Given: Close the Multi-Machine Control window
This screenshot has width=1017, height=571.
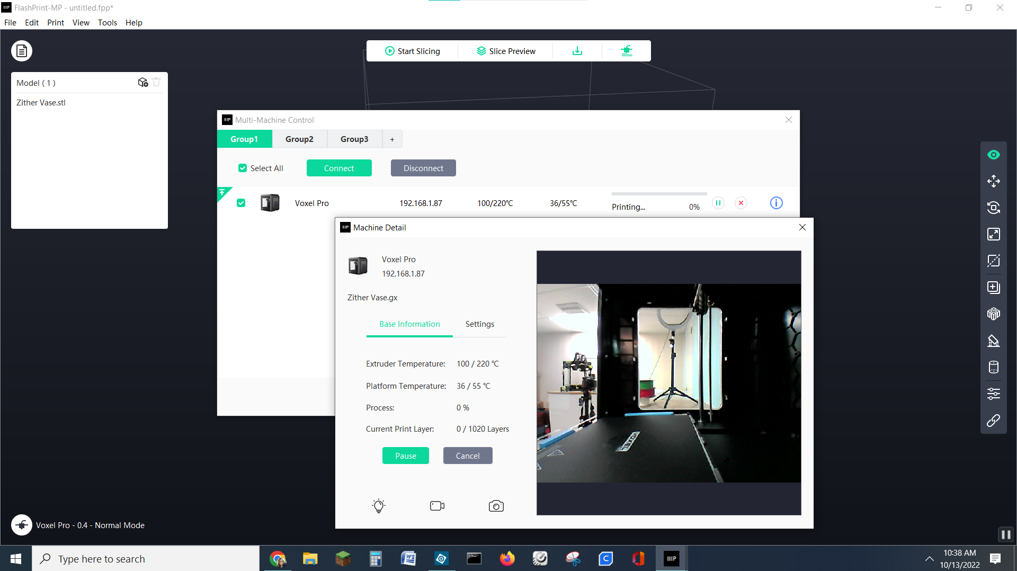Looking at the screenshot, I should coord(789,120).
